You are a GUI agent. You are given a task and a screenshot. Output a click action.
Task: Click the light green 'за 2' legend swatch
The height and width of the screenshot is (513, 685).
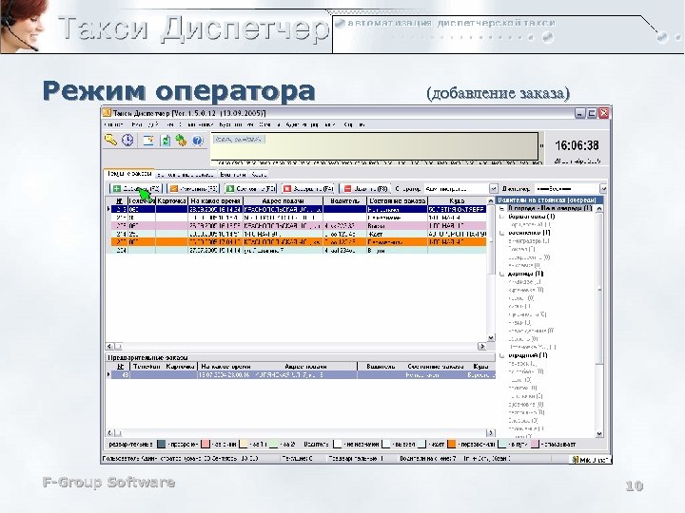[x=274, y=444]
